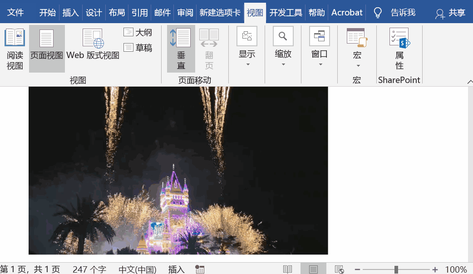Click the page count 第1页,共1页
Viewport: 473px width, 274px height.
click(x=30, y=269)
